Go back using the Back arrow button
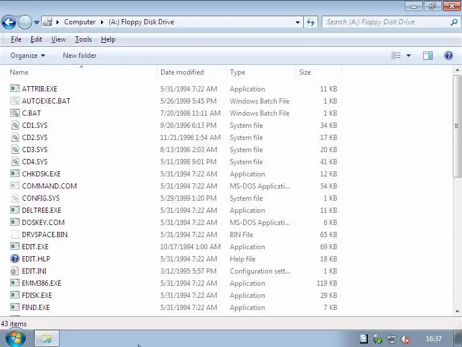462x347 pixels. [x=9, y=22]
